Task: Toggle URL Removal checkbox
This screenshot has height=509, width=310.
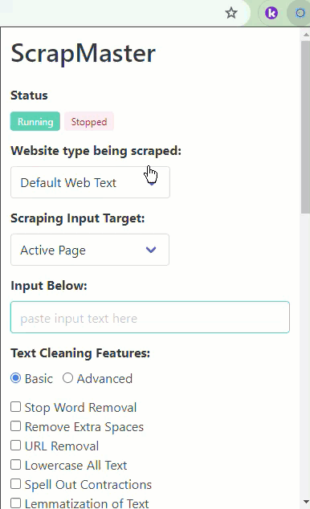Action: tap(15, 445)
